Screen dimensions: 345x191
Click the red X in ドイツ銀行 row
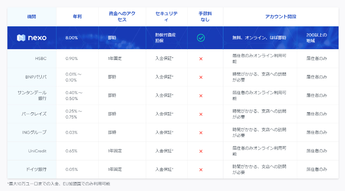201,169
